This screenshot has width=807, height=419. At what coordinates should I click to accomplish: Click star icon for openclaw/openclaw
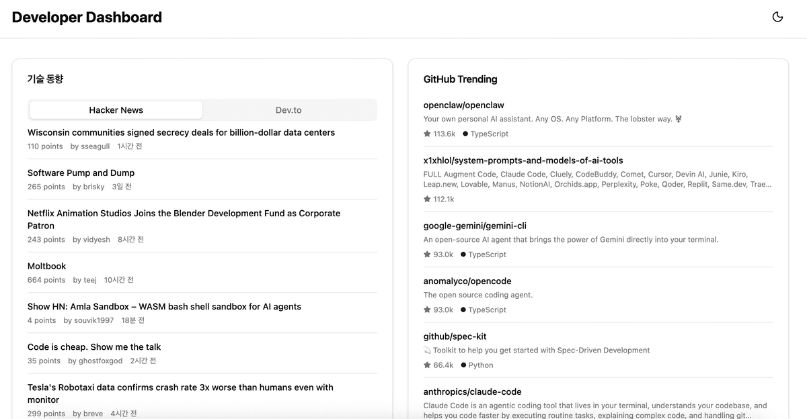coord(427,134)
